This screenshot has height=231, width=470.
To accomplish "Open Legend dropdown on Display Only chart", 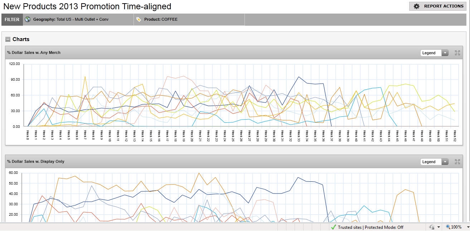I will 434,162.
